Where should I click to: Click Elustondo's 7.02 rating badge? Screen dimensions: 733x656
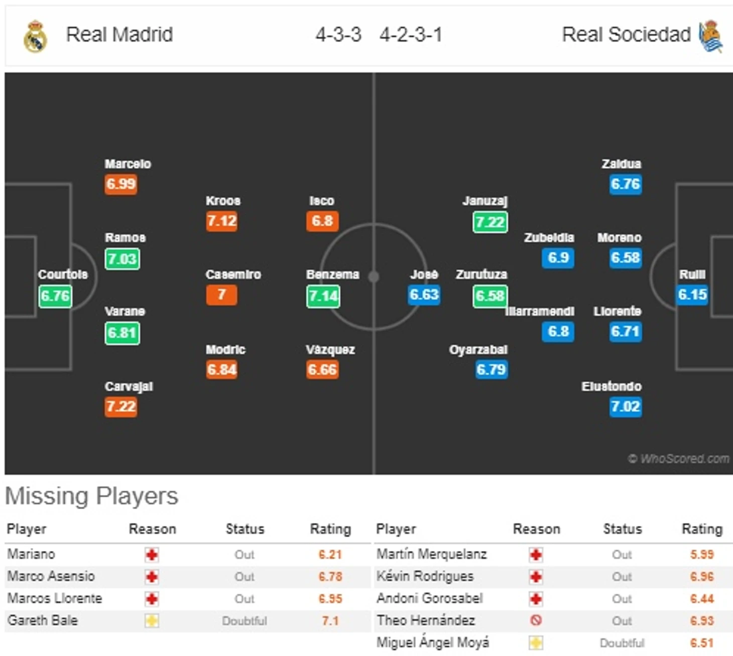tap(626, 406)
